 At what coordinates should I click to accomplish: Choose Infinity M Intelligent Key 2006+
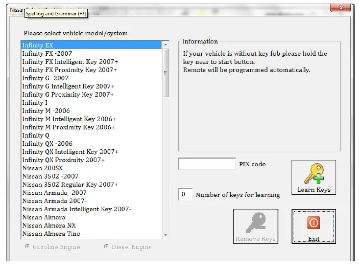tap(91, 119)
